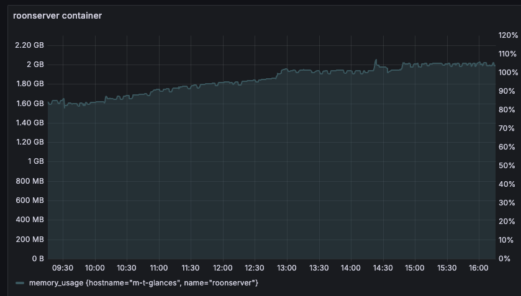Toggle the memory_usage roonserver legend series
Image resolution: width=521 pixels, height=296 pixels.
(143, 283)
